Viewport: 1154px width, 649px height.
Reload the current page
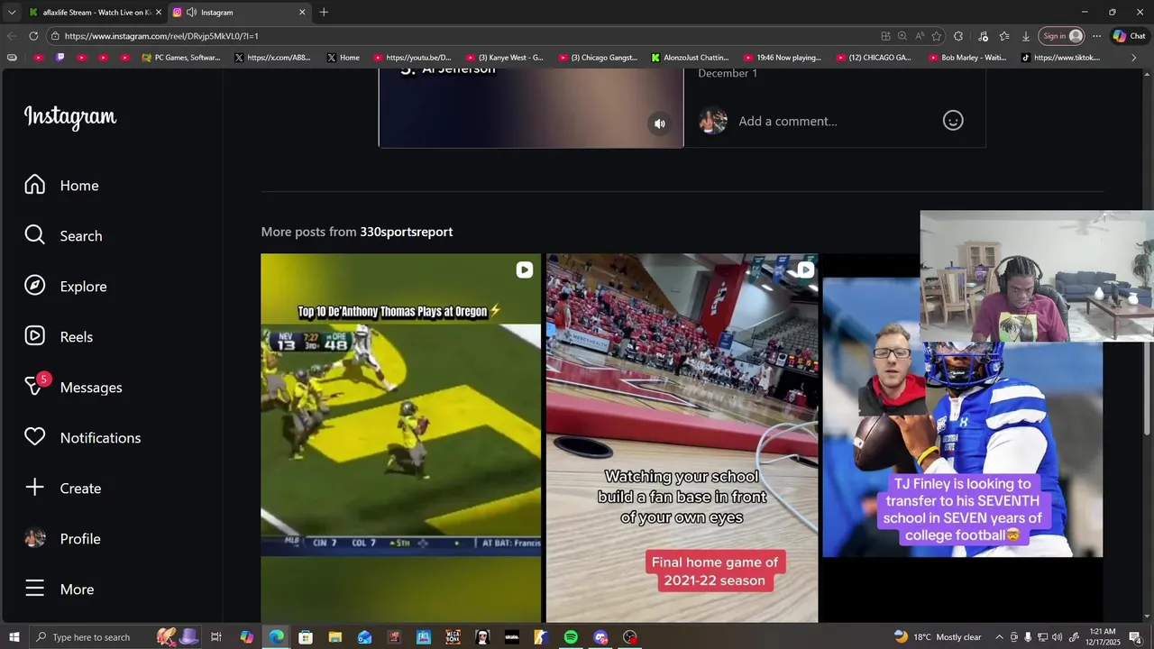click(33, 36)
